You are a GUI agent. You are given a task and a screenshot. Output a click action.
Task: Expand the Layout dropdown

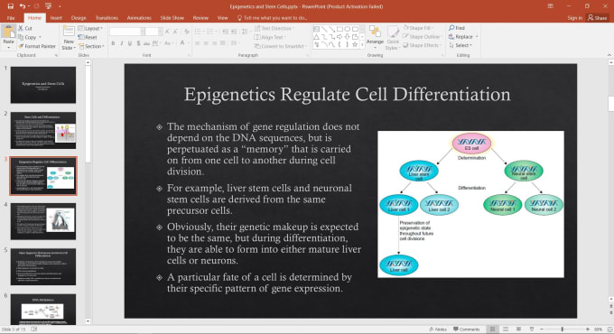pyautogui.click(x=90, y=28)
